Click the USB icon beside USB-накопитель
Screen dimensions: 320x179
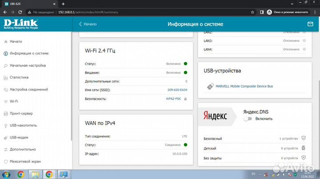point(6,125)
